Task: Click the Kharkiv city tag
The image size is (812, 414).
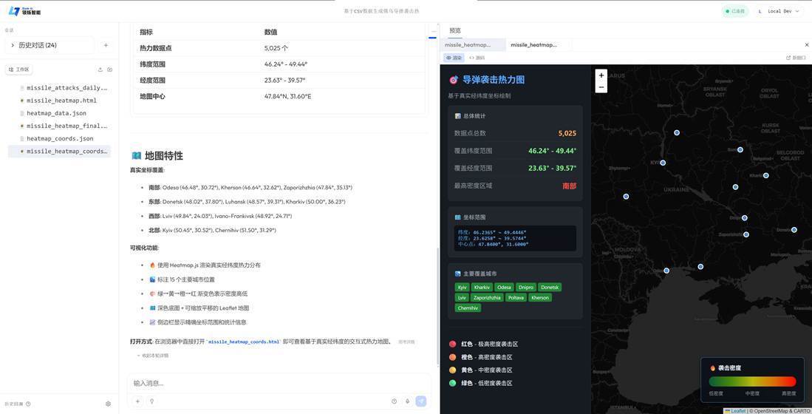Action: tap(482, 287)
